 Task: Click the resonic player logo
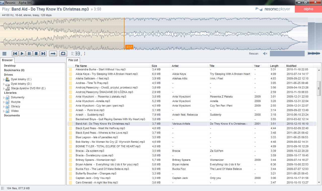point(273,9)
